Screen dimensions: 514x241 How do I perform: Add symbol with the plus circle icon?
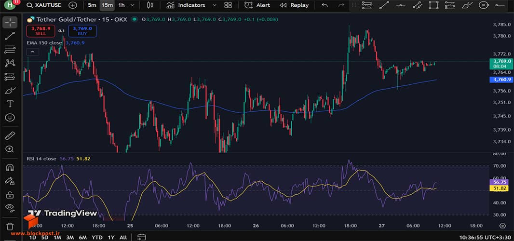coord(73,5)
